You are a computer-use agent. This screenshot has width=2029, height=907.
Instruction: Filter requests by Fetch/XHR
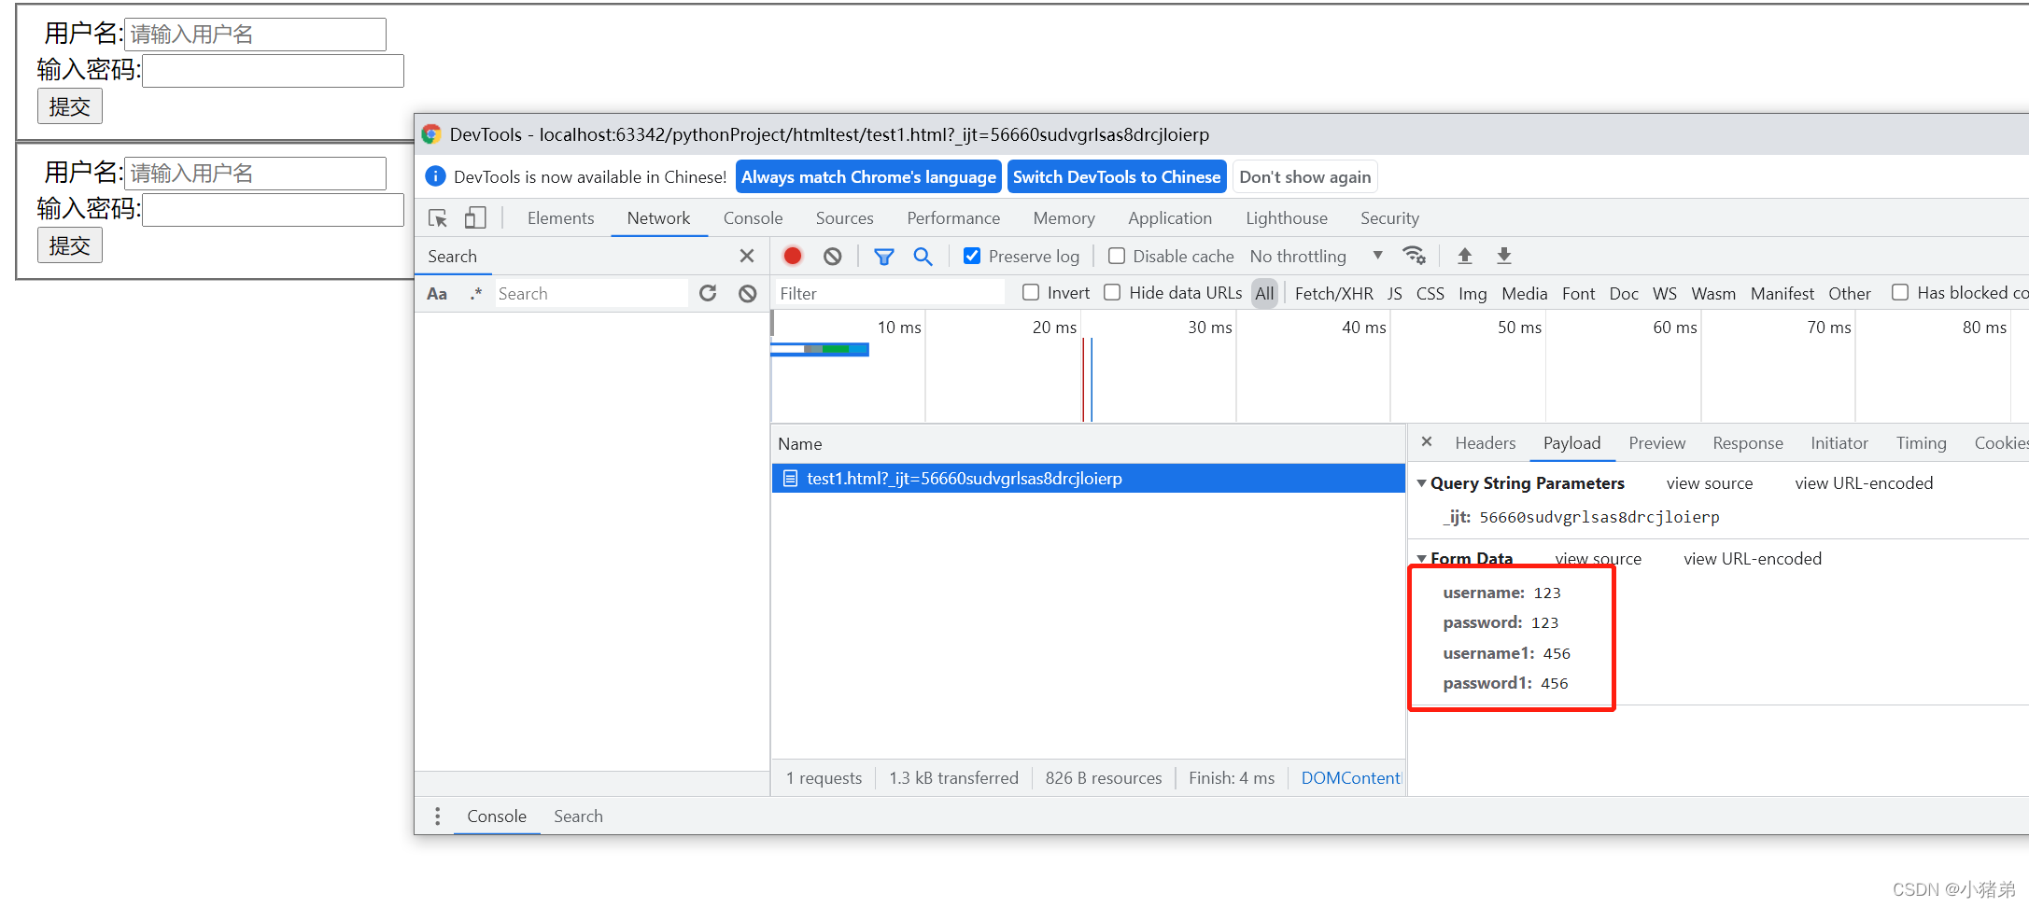click(1333, 294)
